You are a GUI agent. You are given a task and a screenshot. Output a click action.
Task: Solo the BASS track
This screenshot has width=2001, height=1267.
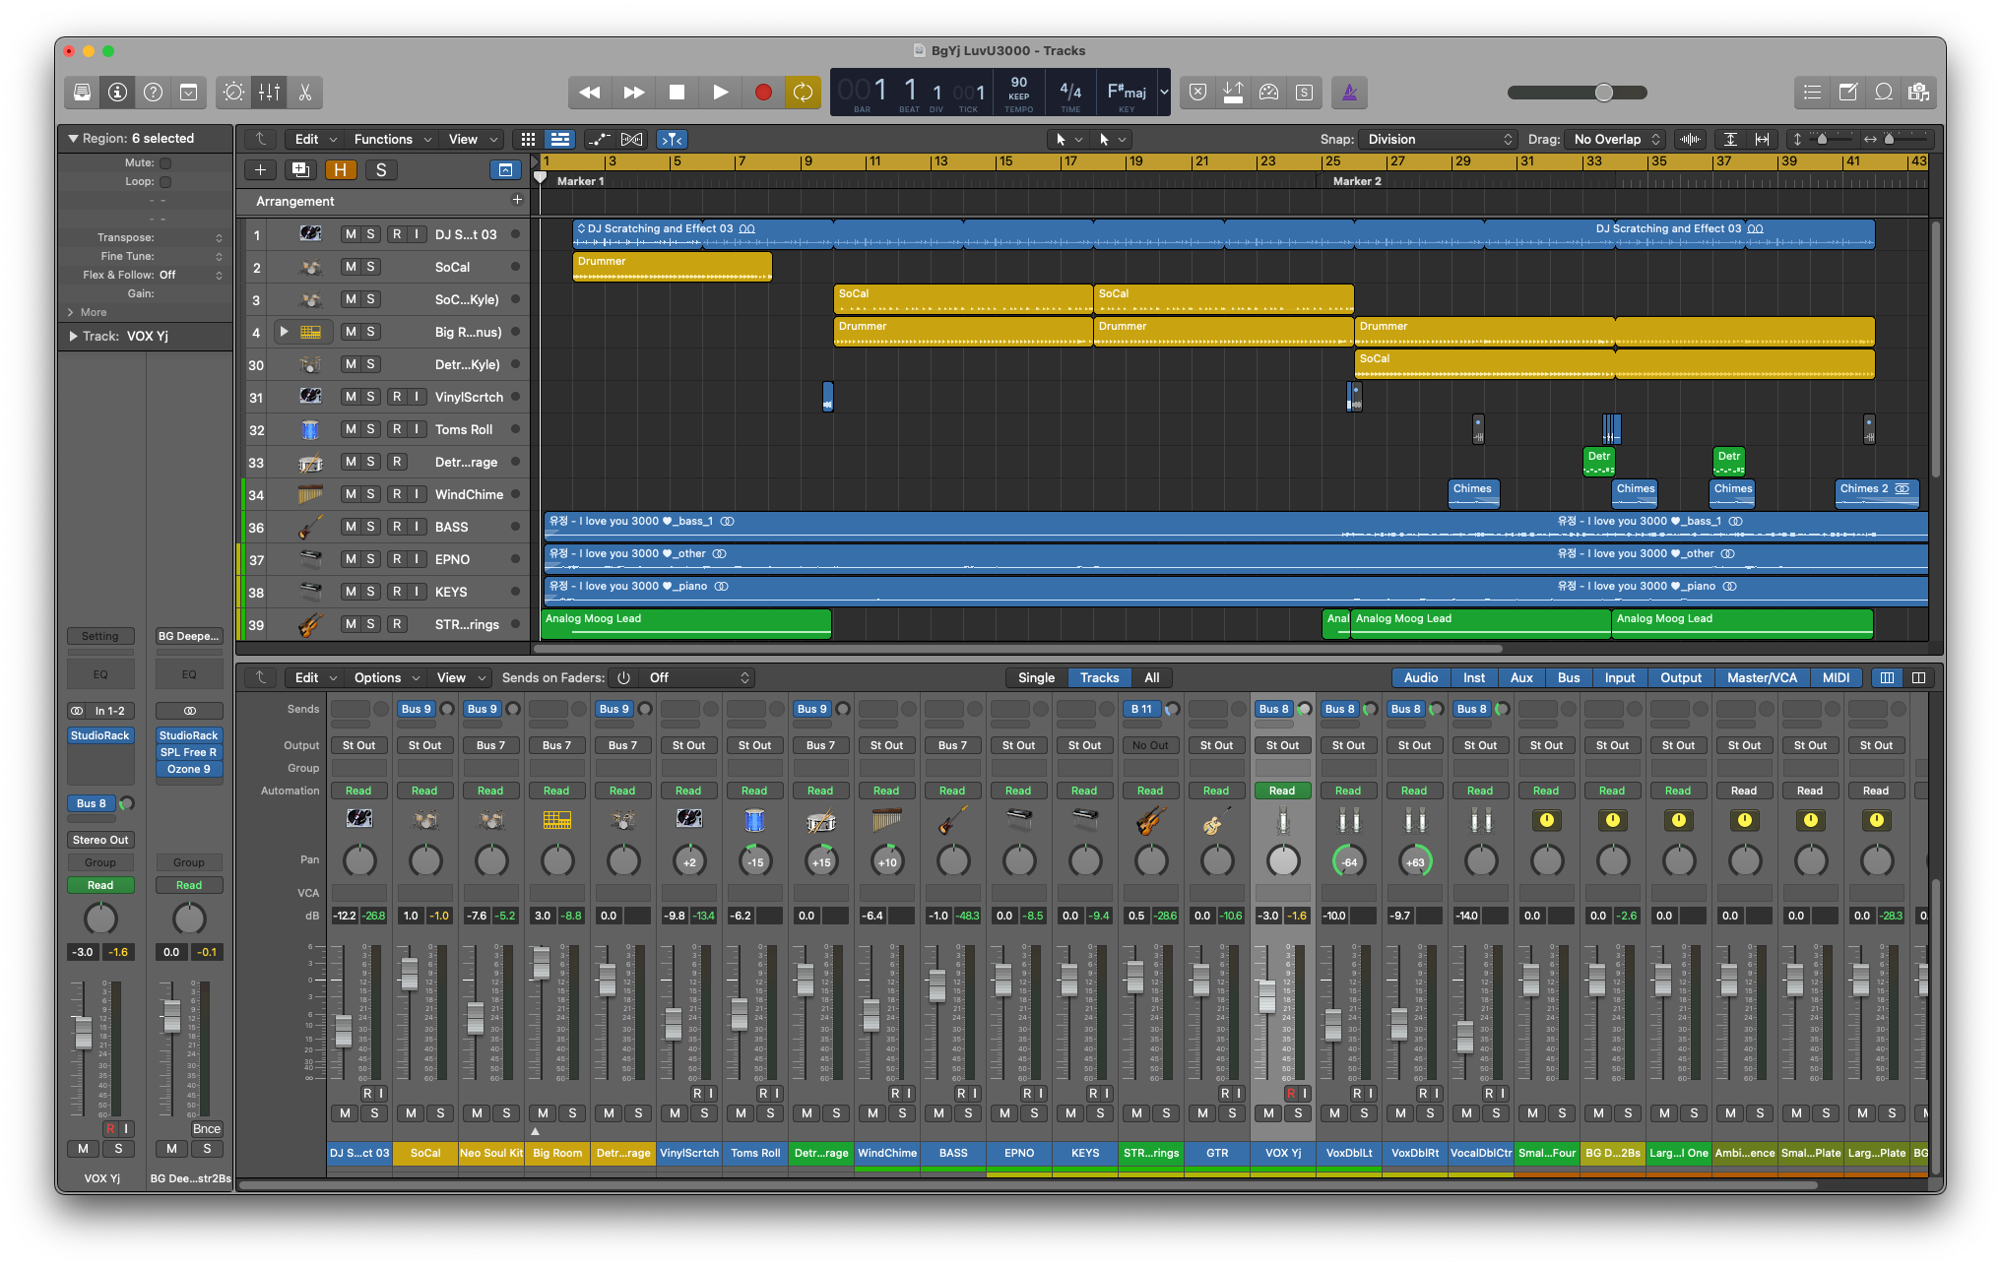pos(371,527)
